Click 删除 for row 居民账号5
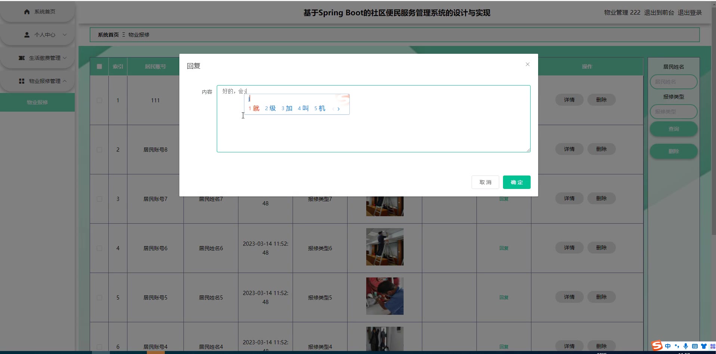 pos(601,297)
